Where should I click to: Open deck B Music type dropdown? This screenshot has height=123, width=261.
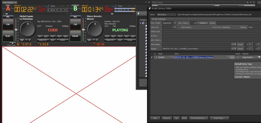[x=130, y=6]
